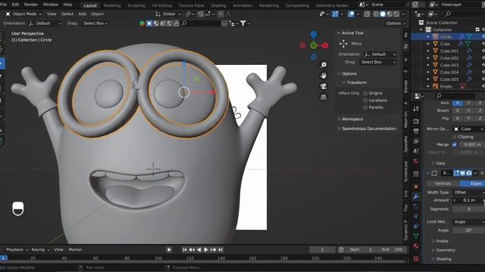This screenshot has height=272, width=485.
Task: Click the blue Z axis gizmo ball
Action: coord(314,34)
